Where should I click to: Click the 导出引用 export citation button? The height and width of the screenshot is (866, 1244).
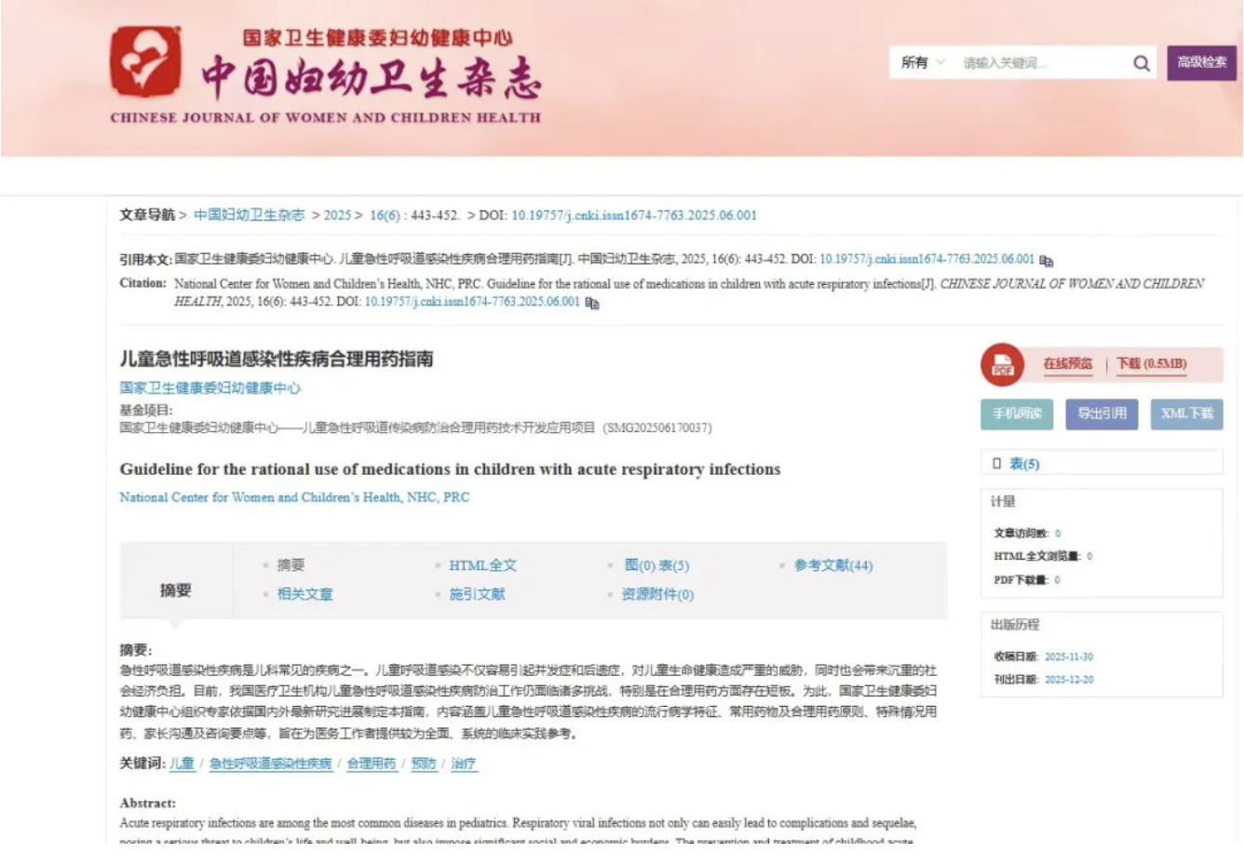pos(1102,413)
